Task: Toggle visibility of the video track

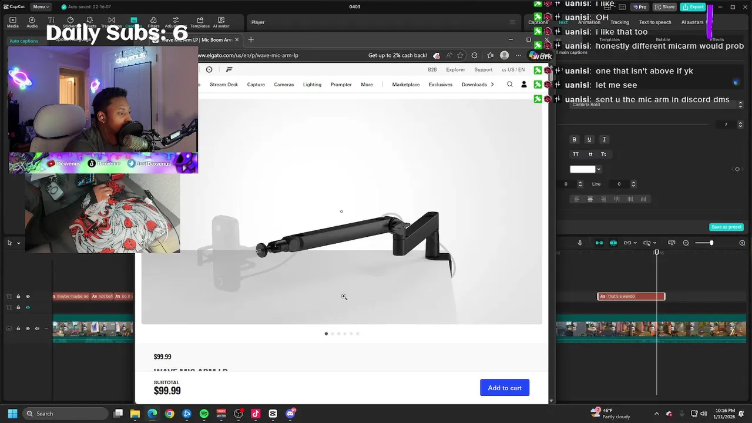Action: [28, 328]
